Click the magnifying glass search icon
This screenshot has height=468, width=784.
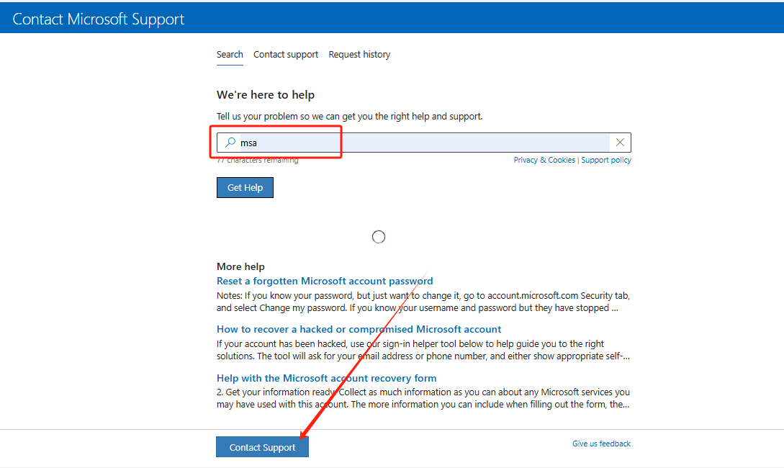tap(230, 143)
